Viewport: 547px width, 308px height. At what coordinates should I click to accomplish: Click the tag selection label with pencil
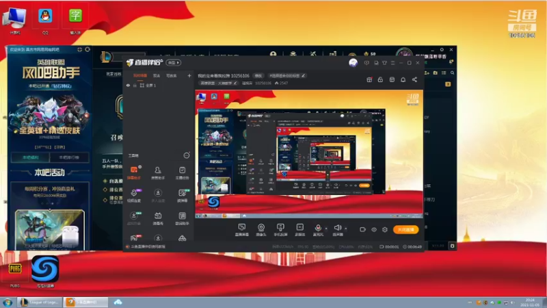tap(286, 75)
